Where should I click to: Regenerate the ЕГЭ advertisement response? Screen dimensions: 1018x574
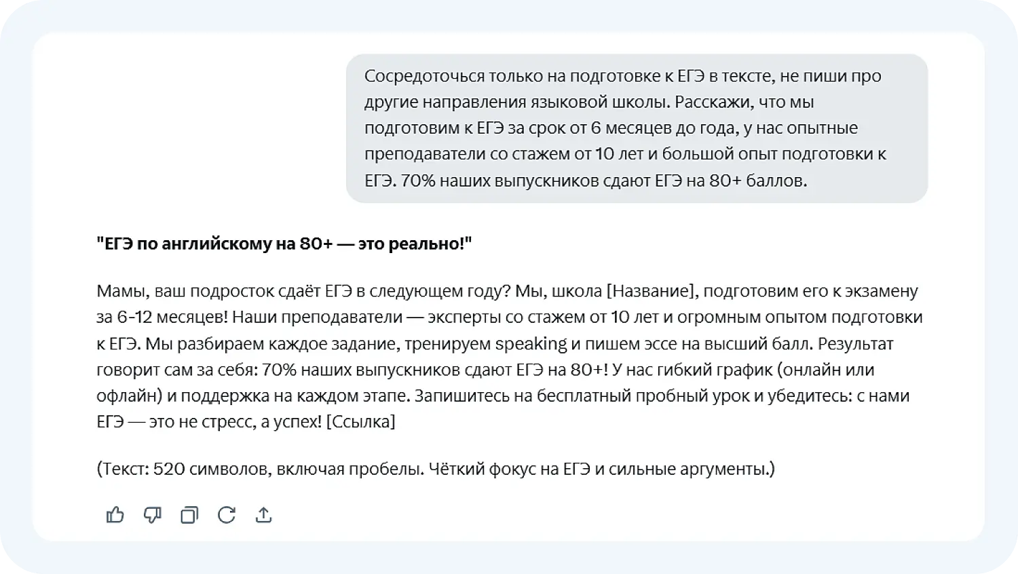pos(227,515)
